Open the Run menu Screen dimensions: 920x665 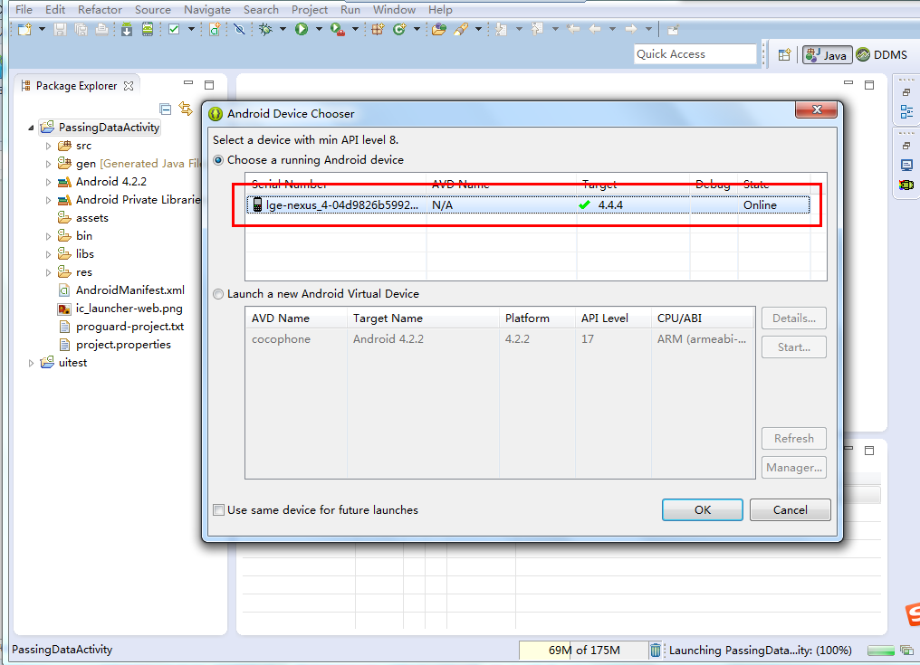tap(350, 9)
